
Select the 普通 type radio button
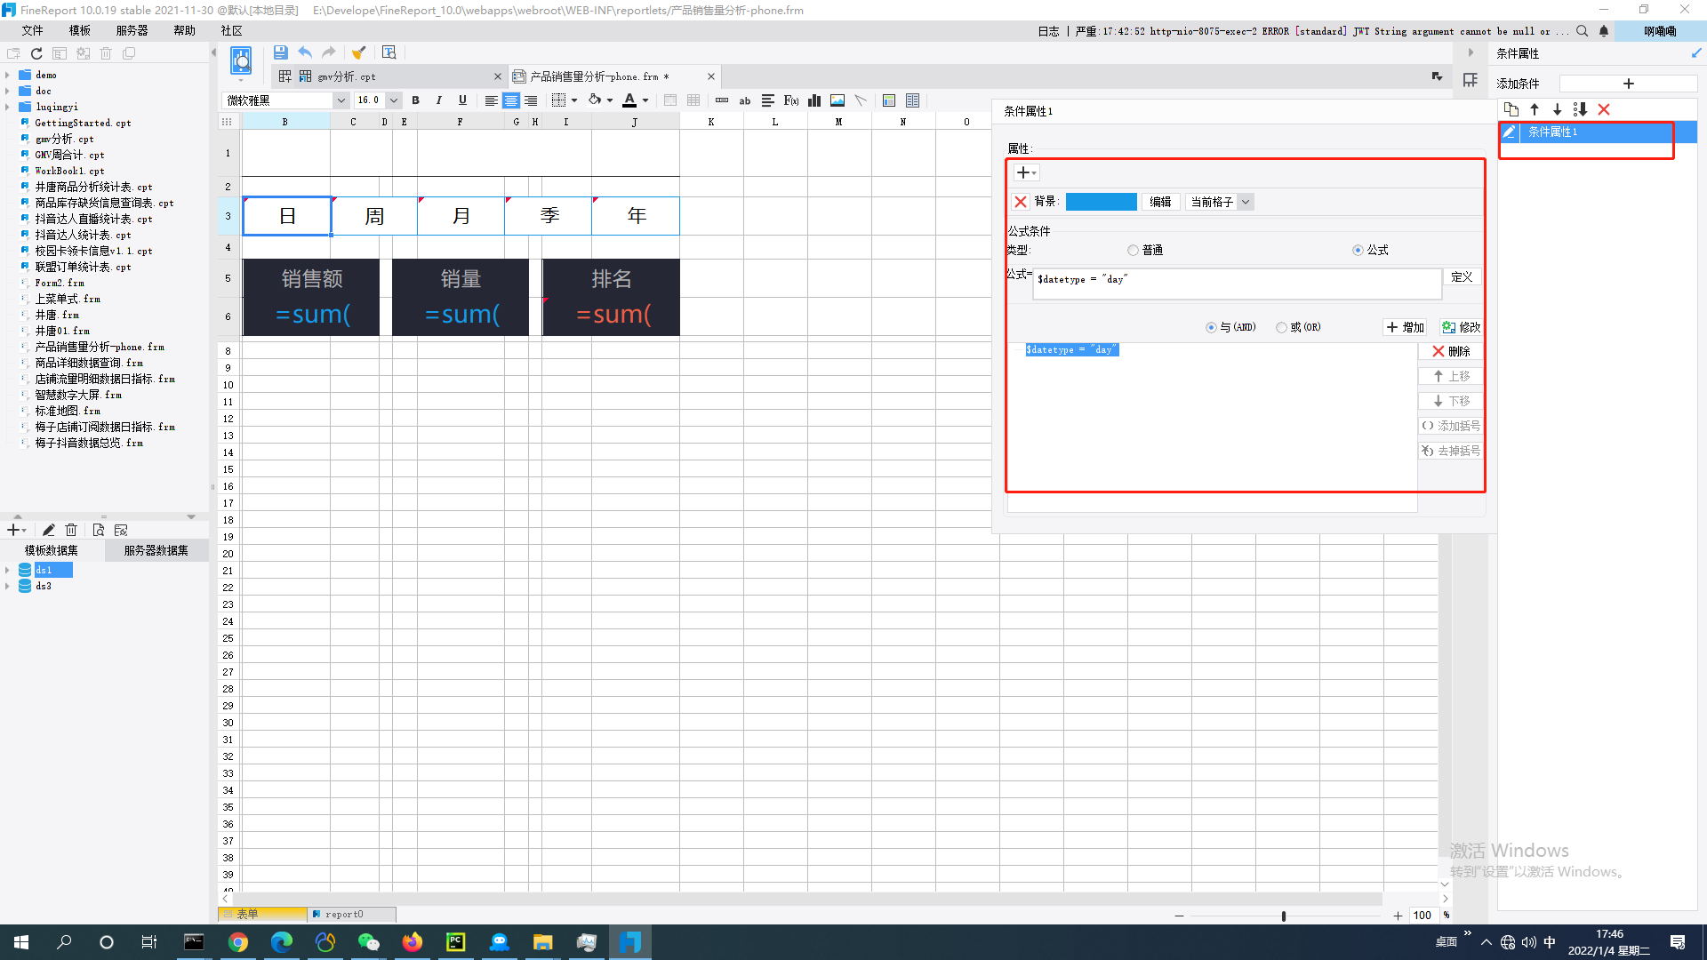click(x=1133, y=251)
